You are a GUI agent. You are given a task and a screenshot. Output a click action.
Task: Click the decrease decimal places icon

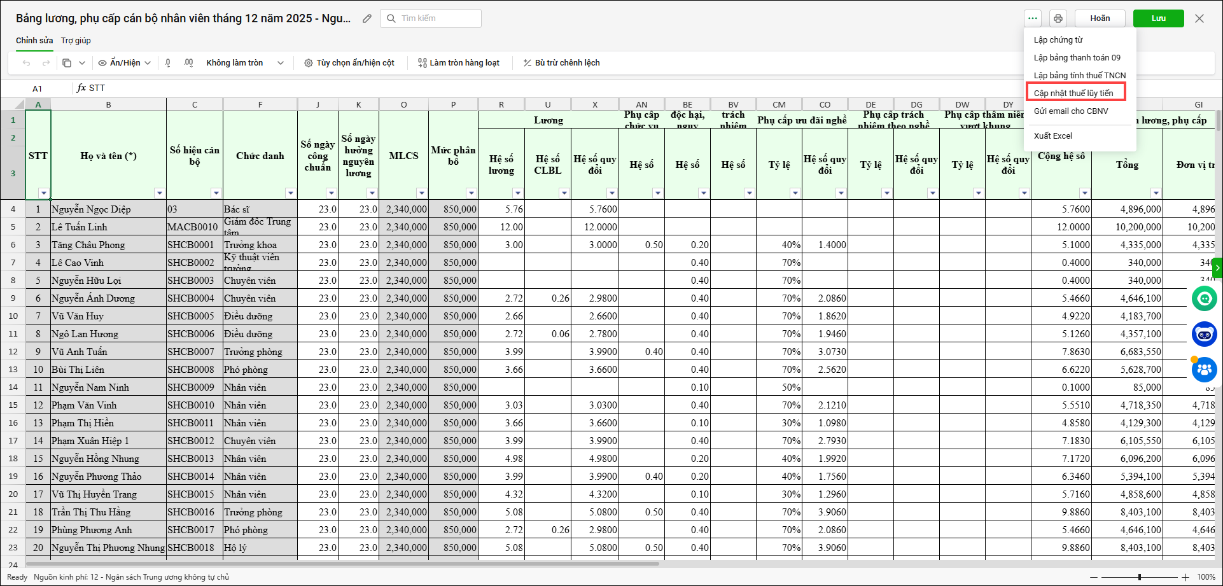(168, 63)
